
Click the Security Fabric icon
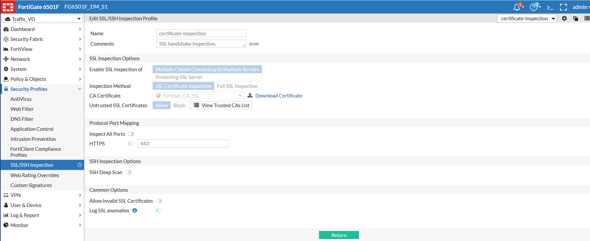(x=6, y=39)
